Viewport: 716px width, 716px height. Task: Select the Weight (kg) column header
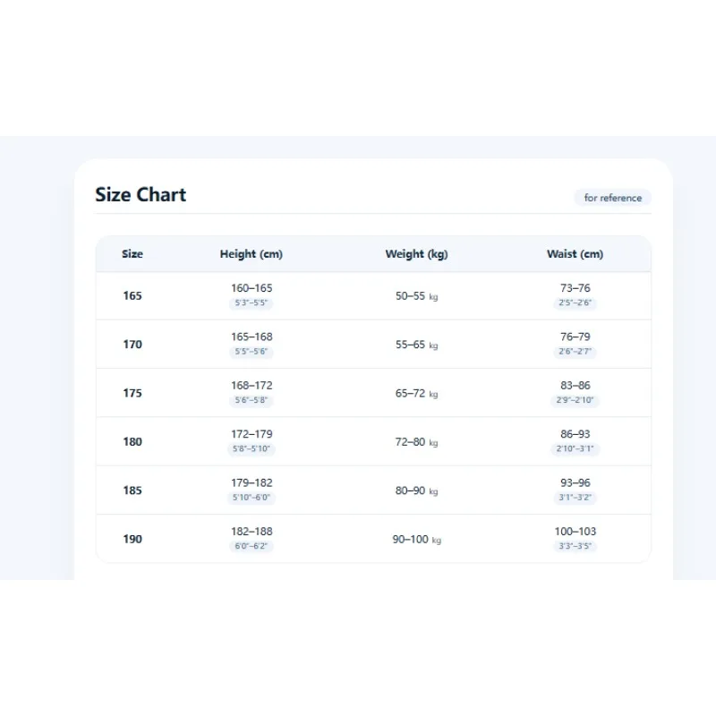(x=416, y=254)
